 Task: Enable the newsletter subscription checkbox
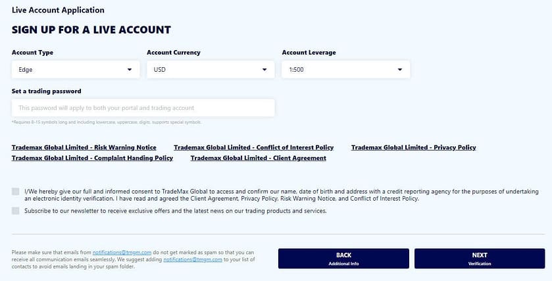(x=16, y=211)
